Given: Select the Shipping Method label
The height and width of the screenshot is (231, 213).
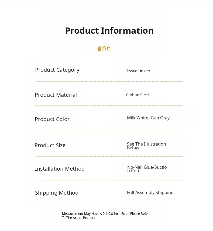Looking at the screenshot, I should click(x=57, y=193).
